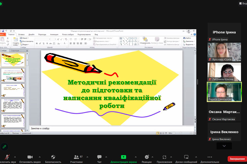This screenshot has width=247, height=164.
Task: Toggle Italic formatting (К)
Action: coord(40,43)
